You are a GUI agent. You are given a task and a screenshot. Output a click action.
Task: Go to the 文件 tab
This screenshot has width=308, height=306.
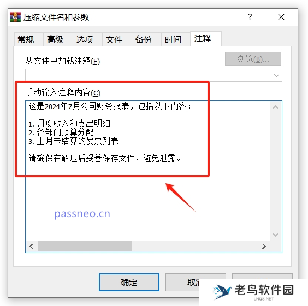coord(114,39)
